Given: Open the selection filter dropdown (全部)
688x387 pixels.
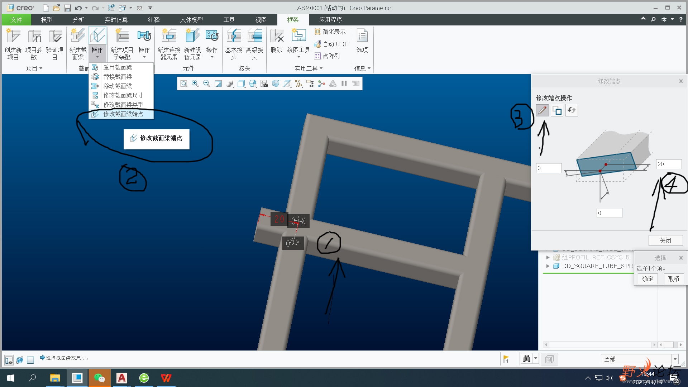Looking at the screenshot, I should (675, 359).
